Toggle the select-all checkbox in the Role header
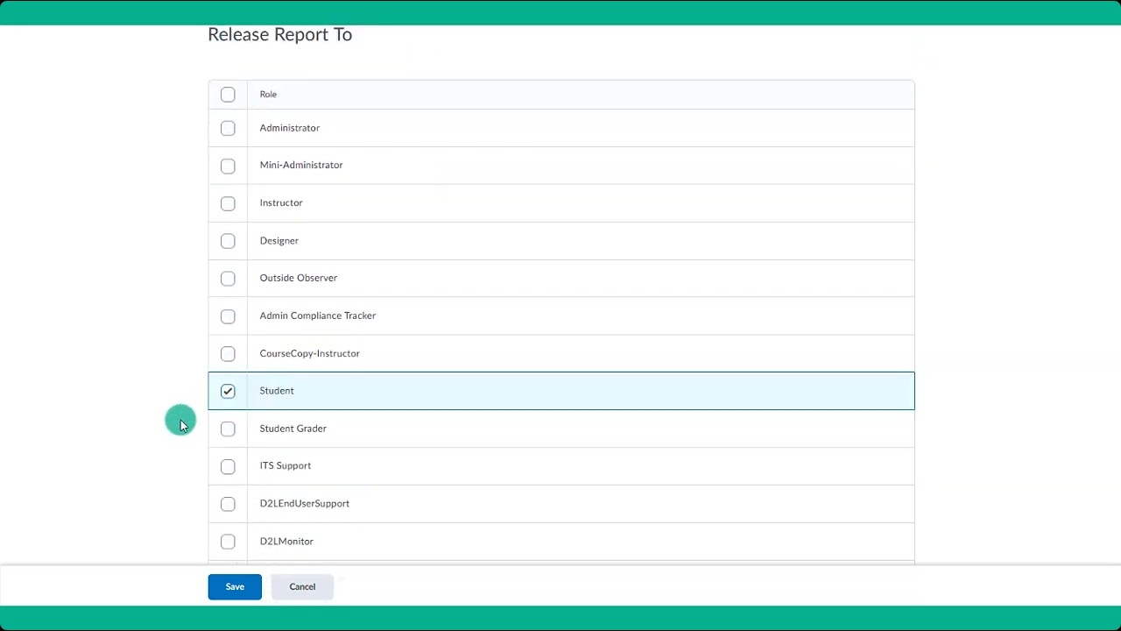The height and width of the screenshot is (631, 1121). (x=228, y=95)
